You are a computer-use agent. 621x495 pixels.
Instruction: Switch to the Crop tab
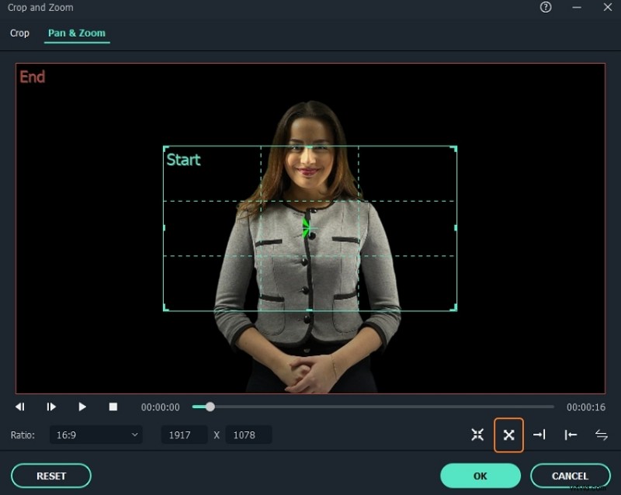tap(19, 33)
